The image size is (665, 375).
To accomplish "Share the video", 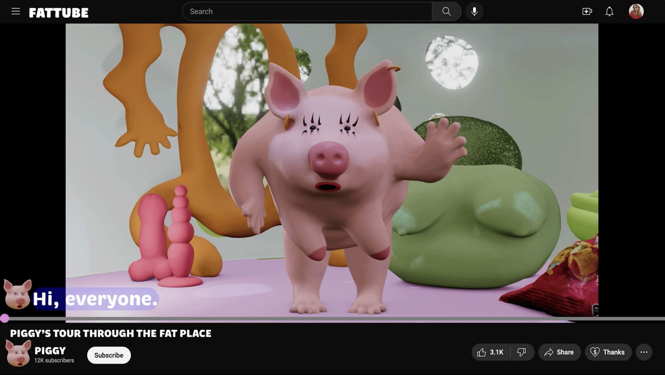I will [559, 352].
